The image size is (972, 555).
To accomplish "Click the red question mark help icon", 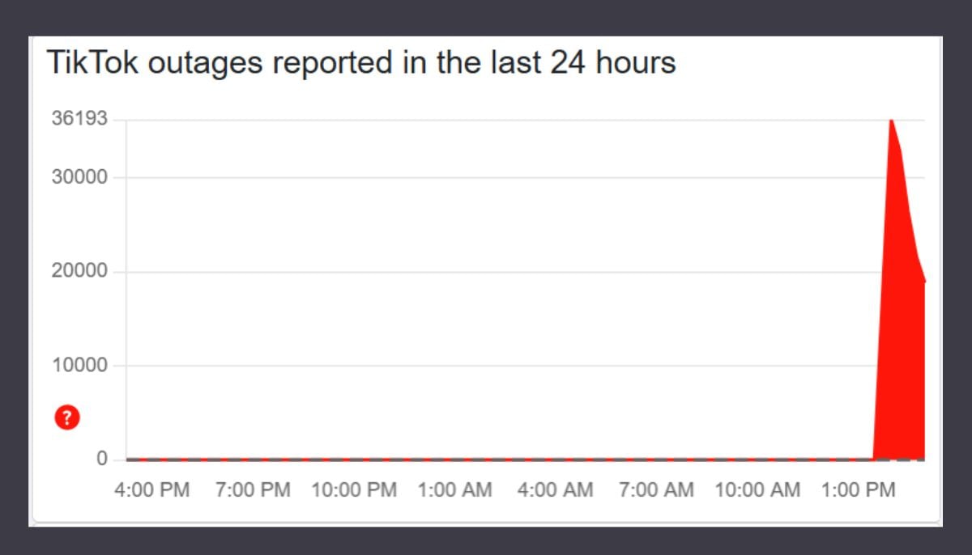I will point(67,418).
